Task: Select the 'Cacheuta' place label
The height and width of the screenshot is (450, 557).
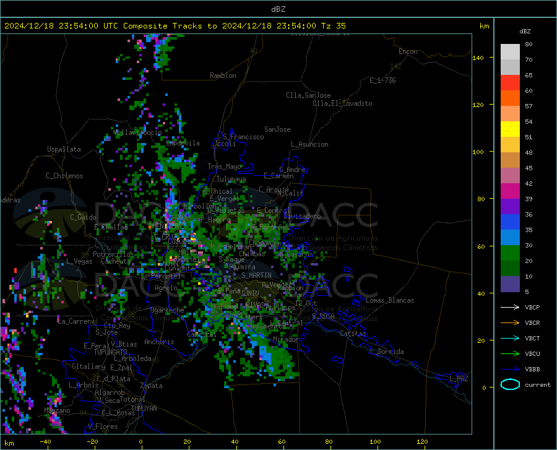Action: [x=116, y=261]
